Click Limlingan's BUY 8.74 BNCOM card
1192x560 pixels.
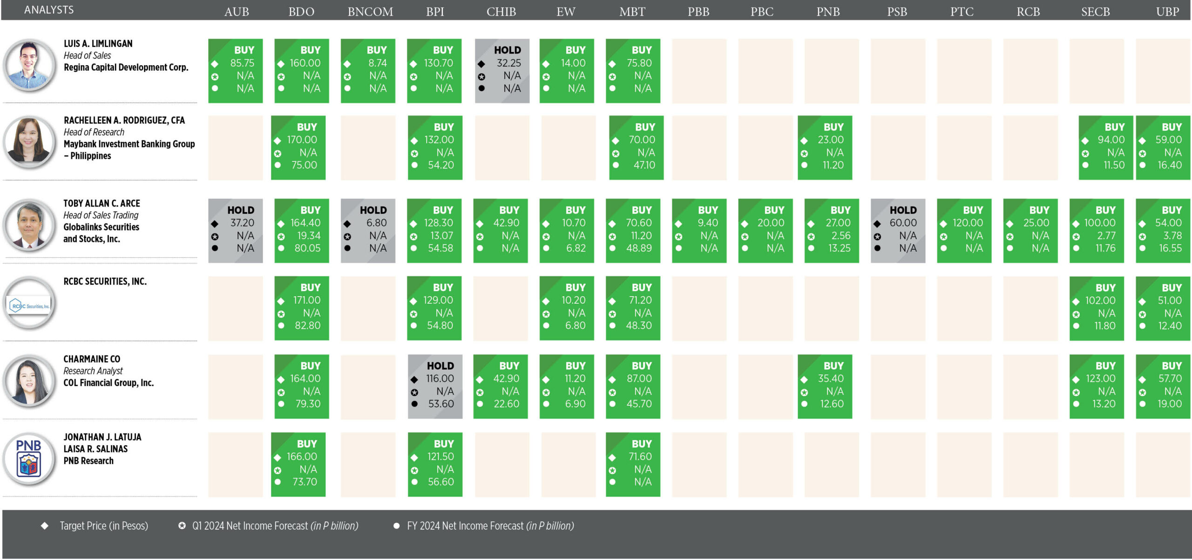tap(368, 71)
